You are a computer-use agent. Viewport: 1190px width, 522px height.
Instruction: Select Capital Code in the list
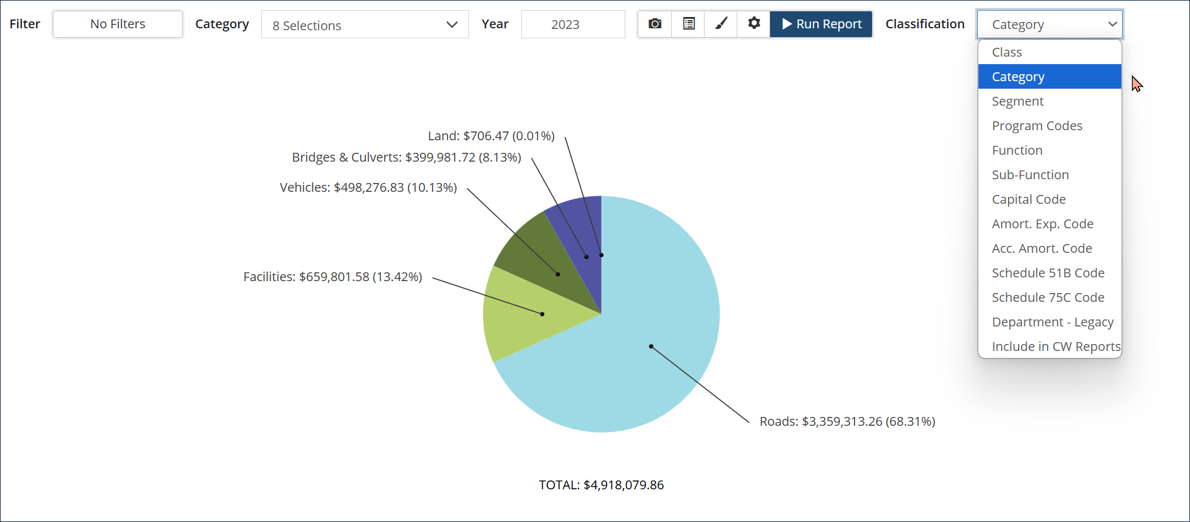[x=1029, y=199]
